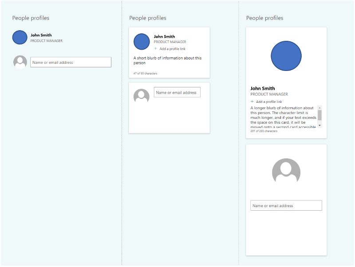Click the short blurb text on the medium card

click(x=167, y=60)
